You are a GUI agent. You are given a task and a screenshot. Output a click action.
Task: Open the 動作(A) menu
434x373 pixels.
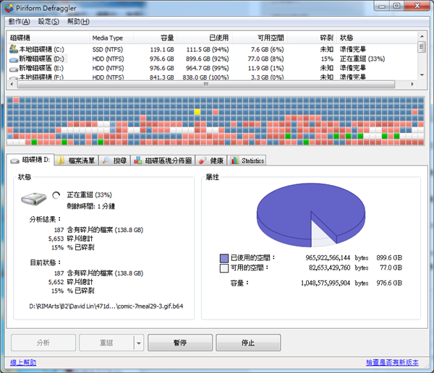coord(20,22)
